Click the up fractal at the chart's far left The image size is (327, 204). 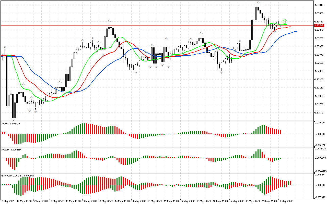(x=4, y=47)
